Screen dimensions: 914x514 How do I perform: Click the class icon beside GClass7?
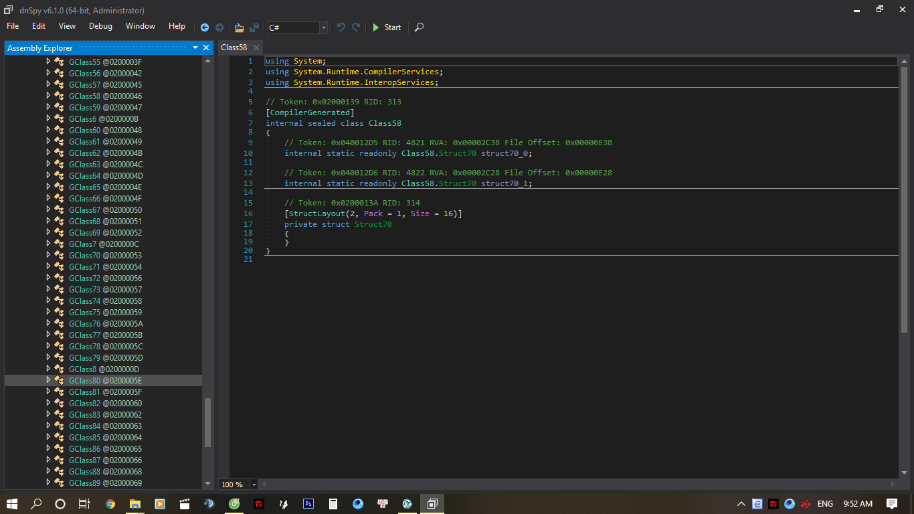coord(59,244)
